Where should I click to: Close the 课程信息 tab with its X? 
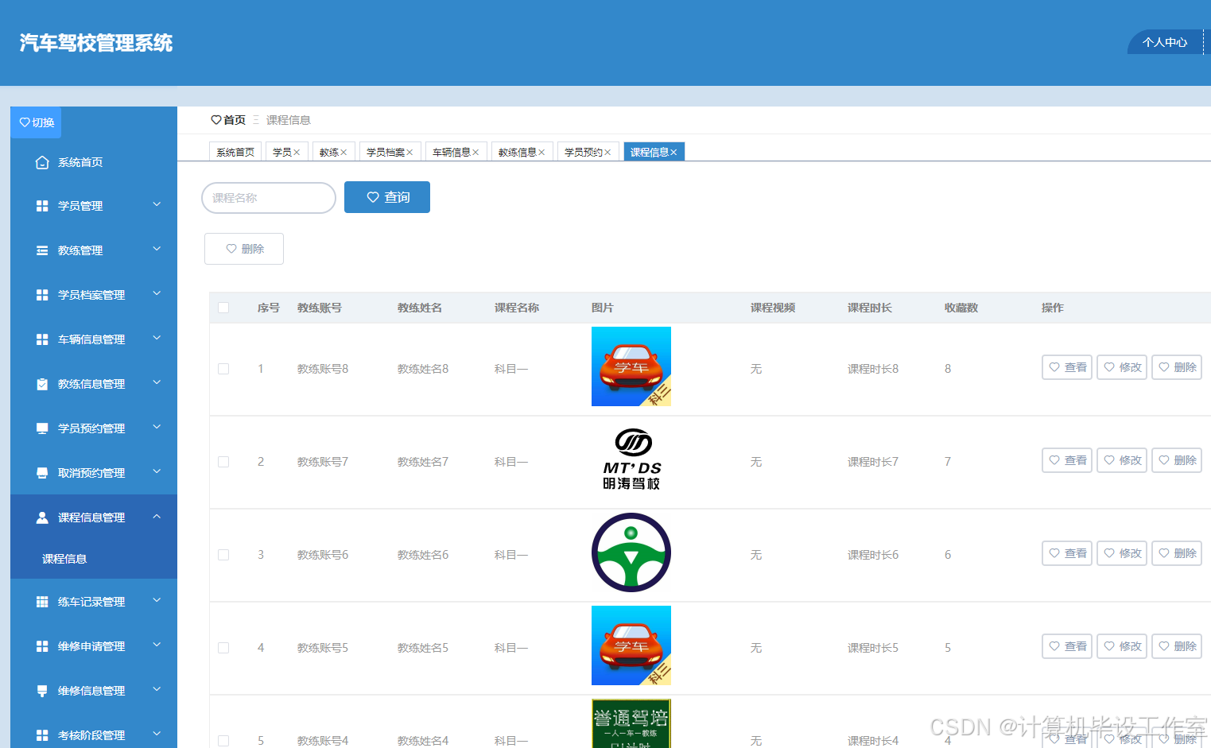673,153
